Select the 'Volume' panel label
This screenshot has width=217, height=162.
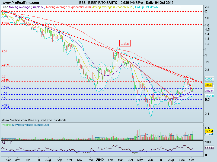7,125
